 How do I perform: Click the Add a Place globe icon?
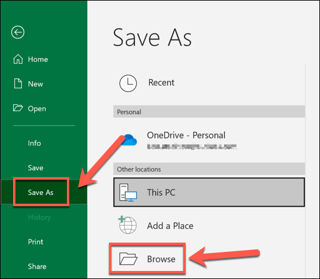(128, 225)
